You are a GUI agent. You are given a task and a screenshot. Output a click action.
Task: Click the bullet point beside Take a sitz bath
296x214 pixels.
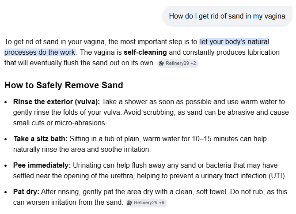point(6,139)
